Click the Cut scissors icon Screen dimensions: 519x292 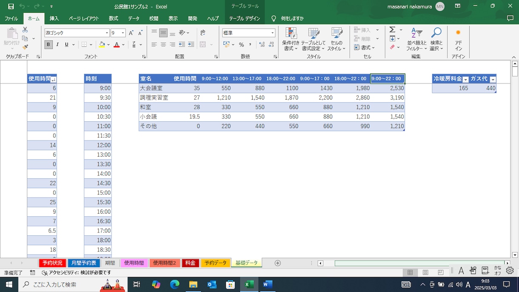25,30
